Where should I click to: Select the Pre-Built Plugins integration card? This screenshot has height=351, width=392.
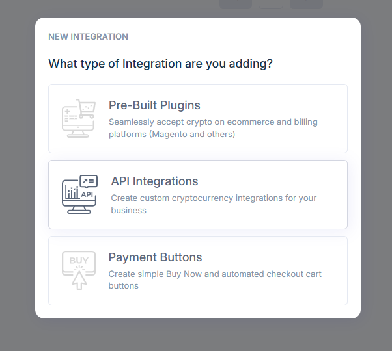click(198, 118)
